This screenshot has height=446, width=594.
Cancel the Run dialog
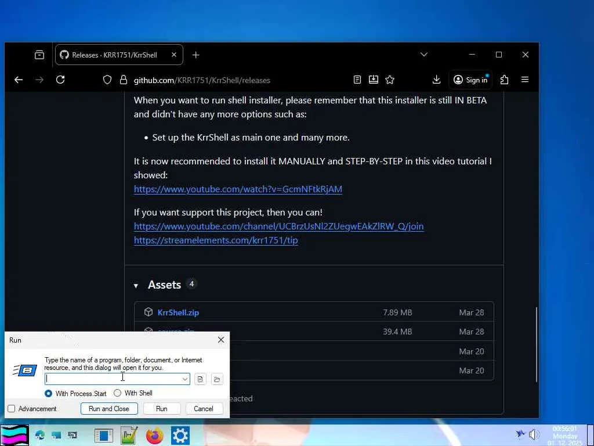click(x=204, y=408)
